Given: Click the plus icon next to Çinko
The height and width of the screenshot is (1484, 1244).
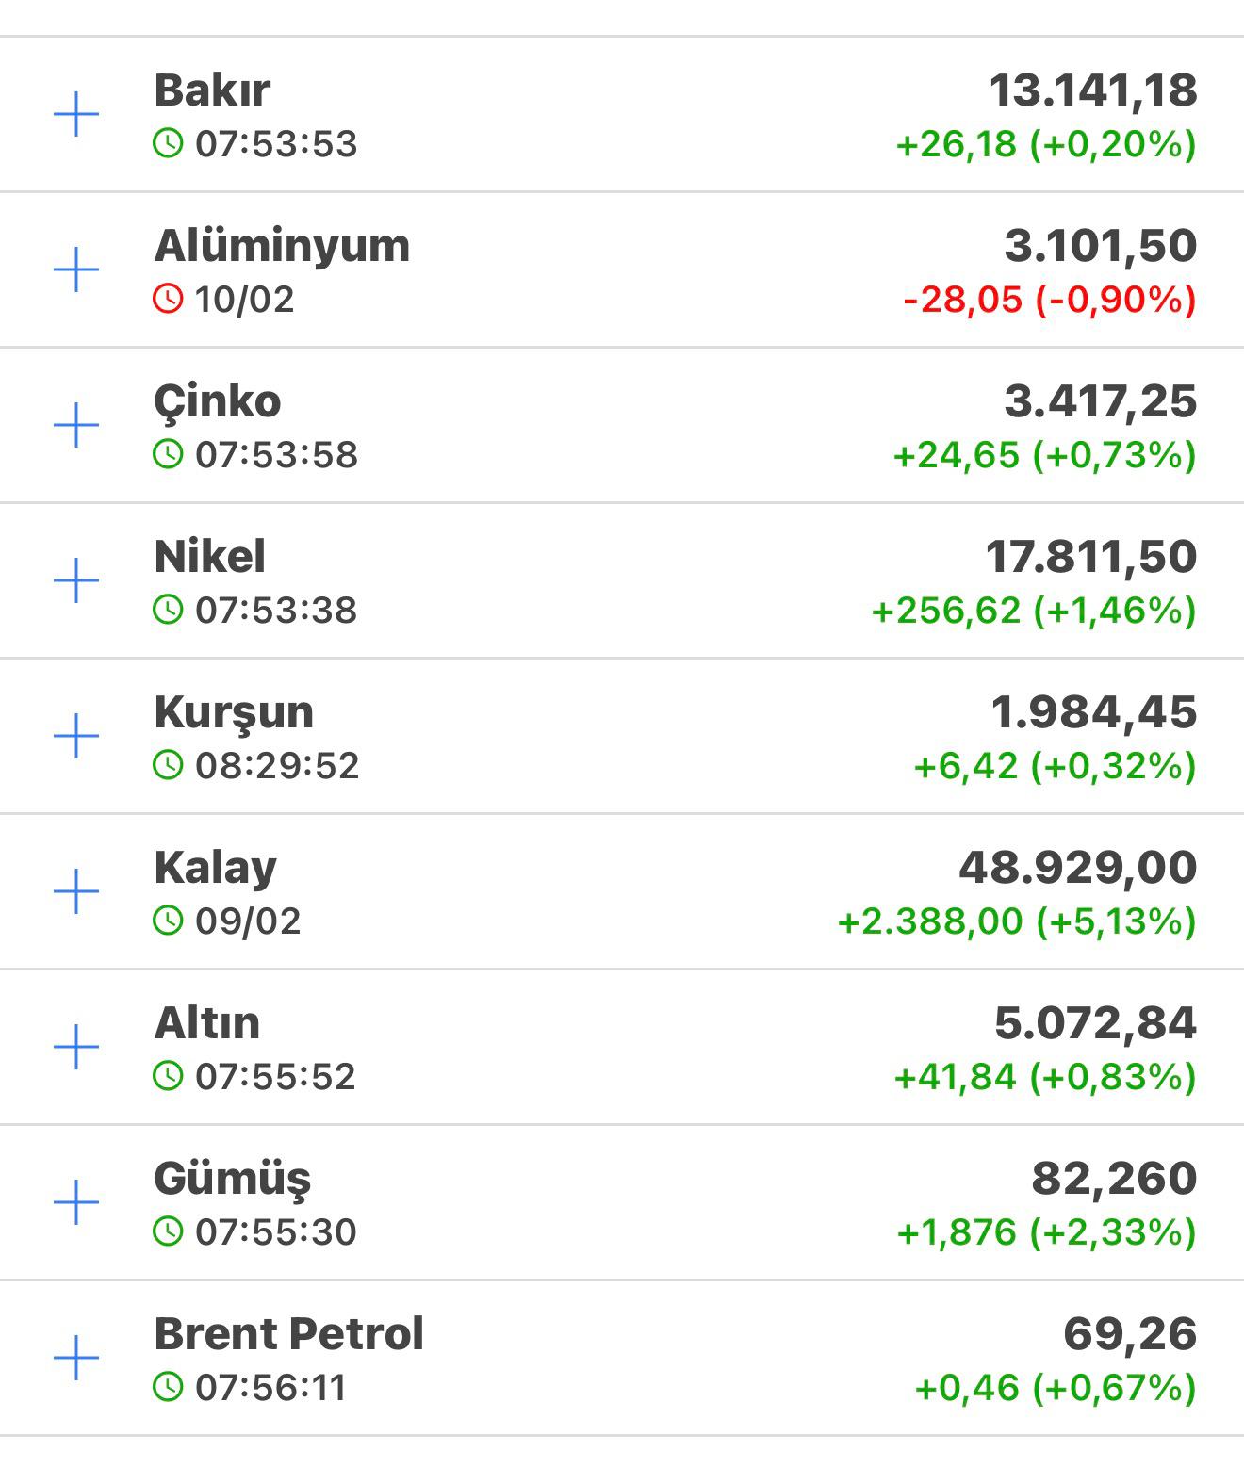Looking at the screenshot, I should [x=76, y=426].
